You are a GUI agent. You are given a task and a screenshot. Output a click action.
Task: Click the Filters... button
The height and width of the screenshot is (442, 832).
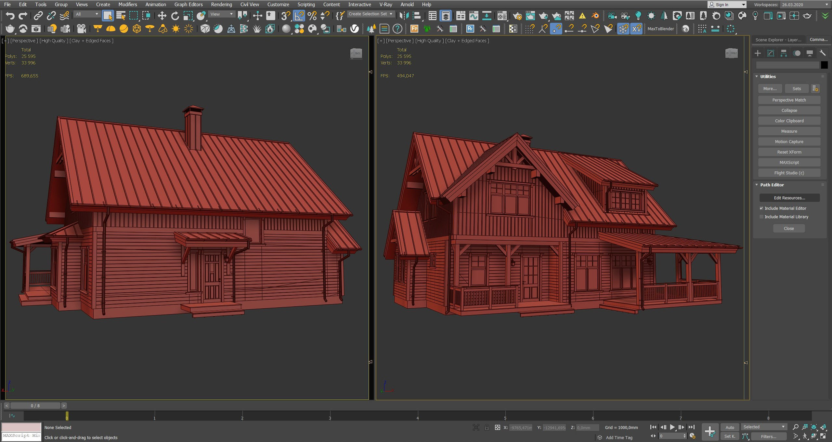pos(768,436)
